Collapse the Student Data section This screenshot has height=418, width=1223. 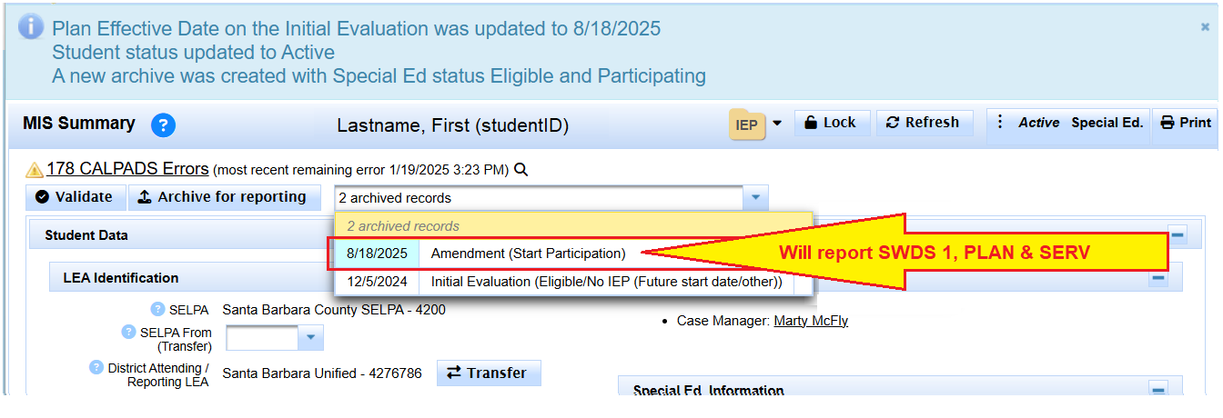(1178, 235)
